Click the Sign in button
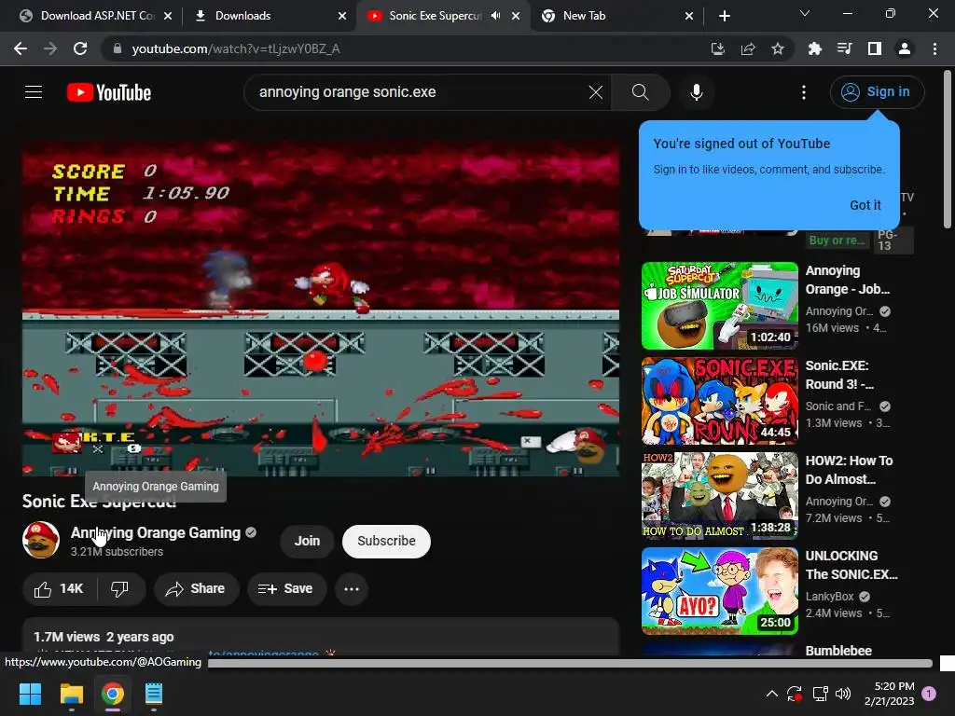Image resolution: width=955 pixels, height=716 pixels. pos(877,92)
